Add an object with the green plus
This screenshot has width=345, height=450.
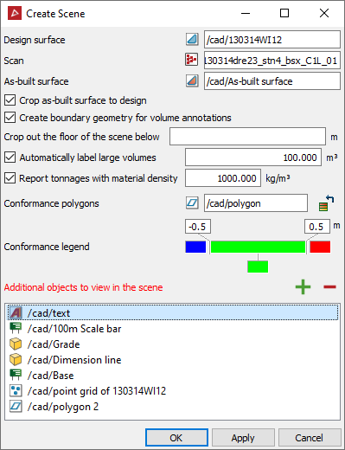303,286
